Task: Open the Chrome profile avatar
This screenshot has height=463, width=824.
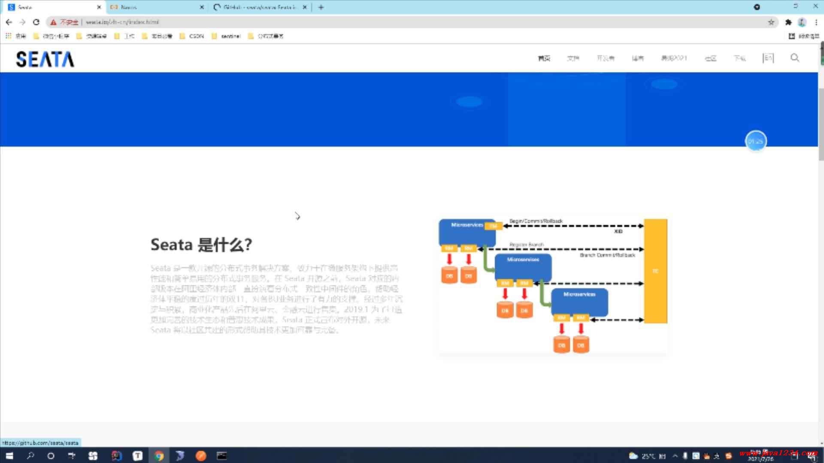Action: (802, 22)
